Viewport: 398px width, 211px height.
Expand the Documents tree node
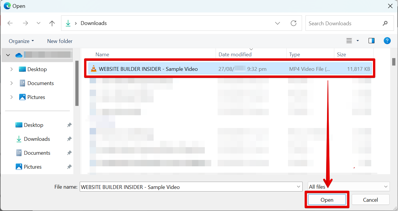point(12,83)
